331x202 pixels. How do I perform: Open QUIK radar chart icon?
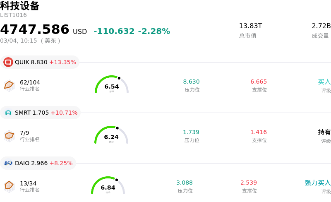coord(9,85)
